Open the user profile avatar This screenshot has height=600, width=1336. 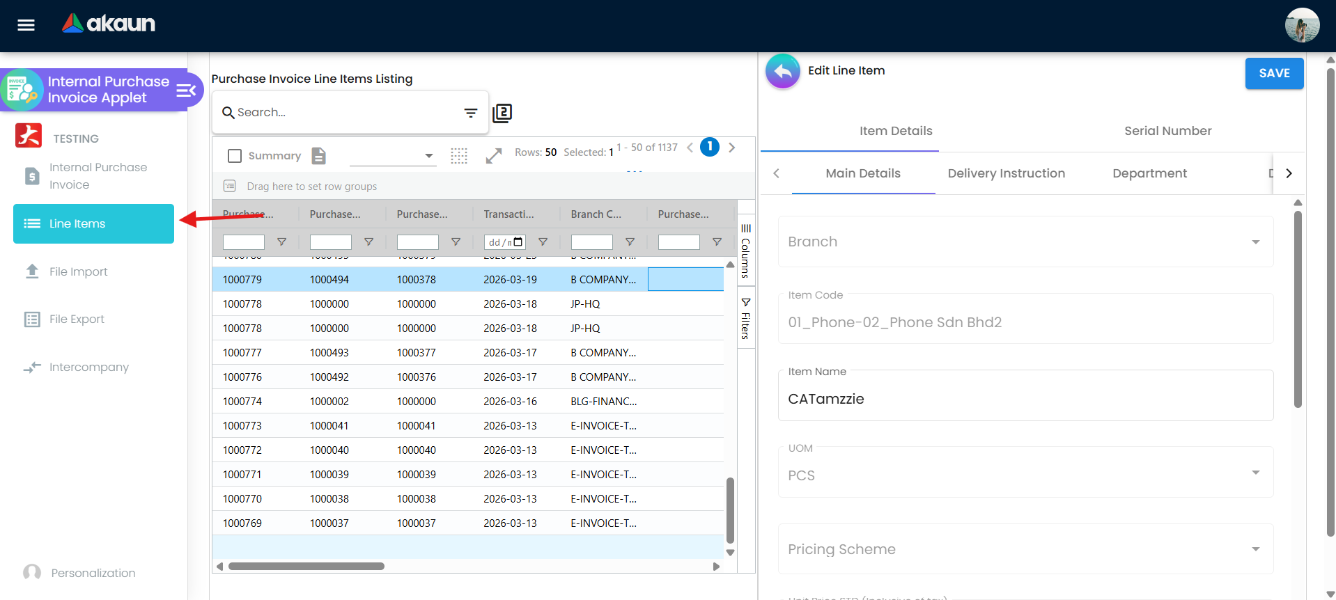coord(1302,25)
